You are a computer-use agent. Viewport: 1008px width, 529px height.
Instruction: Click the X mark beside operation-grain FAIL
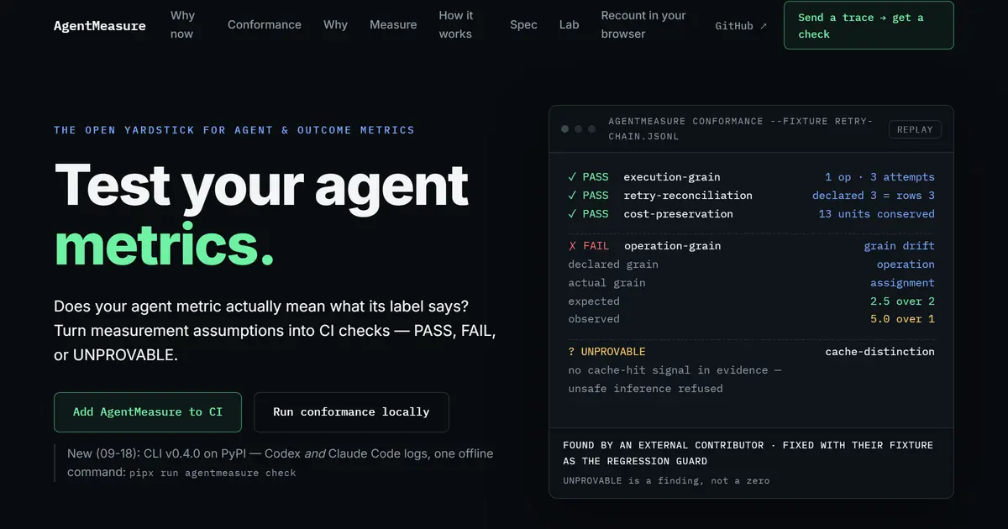click(572, 246)
